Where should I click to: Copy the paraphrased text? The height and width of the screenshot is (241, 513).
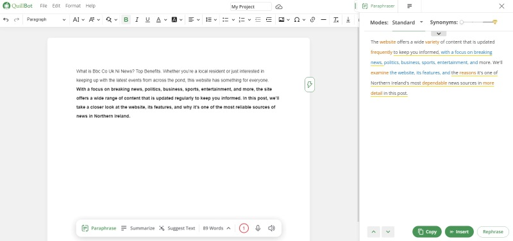point(427,232)
